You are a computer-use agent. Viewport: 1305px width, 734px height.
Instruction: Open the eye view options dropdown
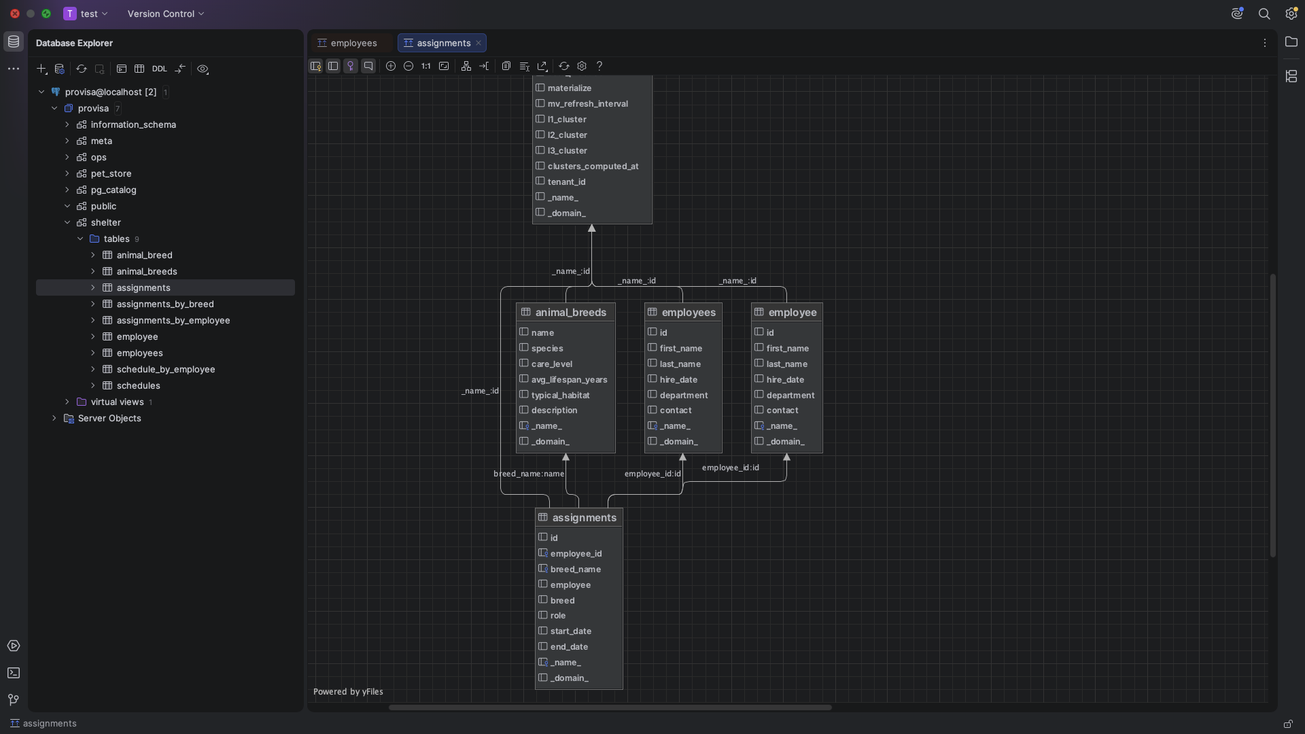[x=203, y=69]
